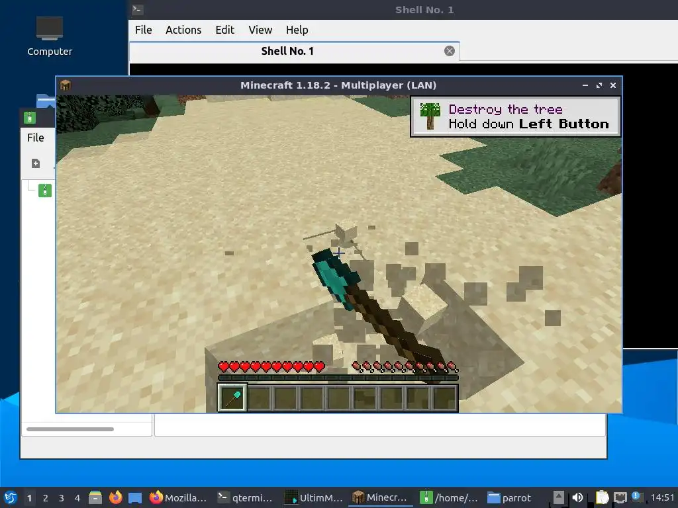Viewport: 678px width, 508px height.
Task: Maximize the Minecraft window
Action: click(x=599, y=85)
